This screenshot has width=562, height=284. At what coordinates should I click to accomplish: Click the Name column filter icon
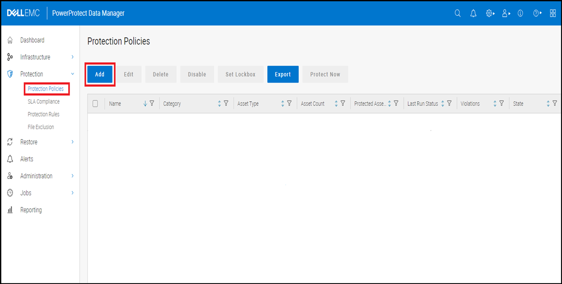click(x=152, y=103)
